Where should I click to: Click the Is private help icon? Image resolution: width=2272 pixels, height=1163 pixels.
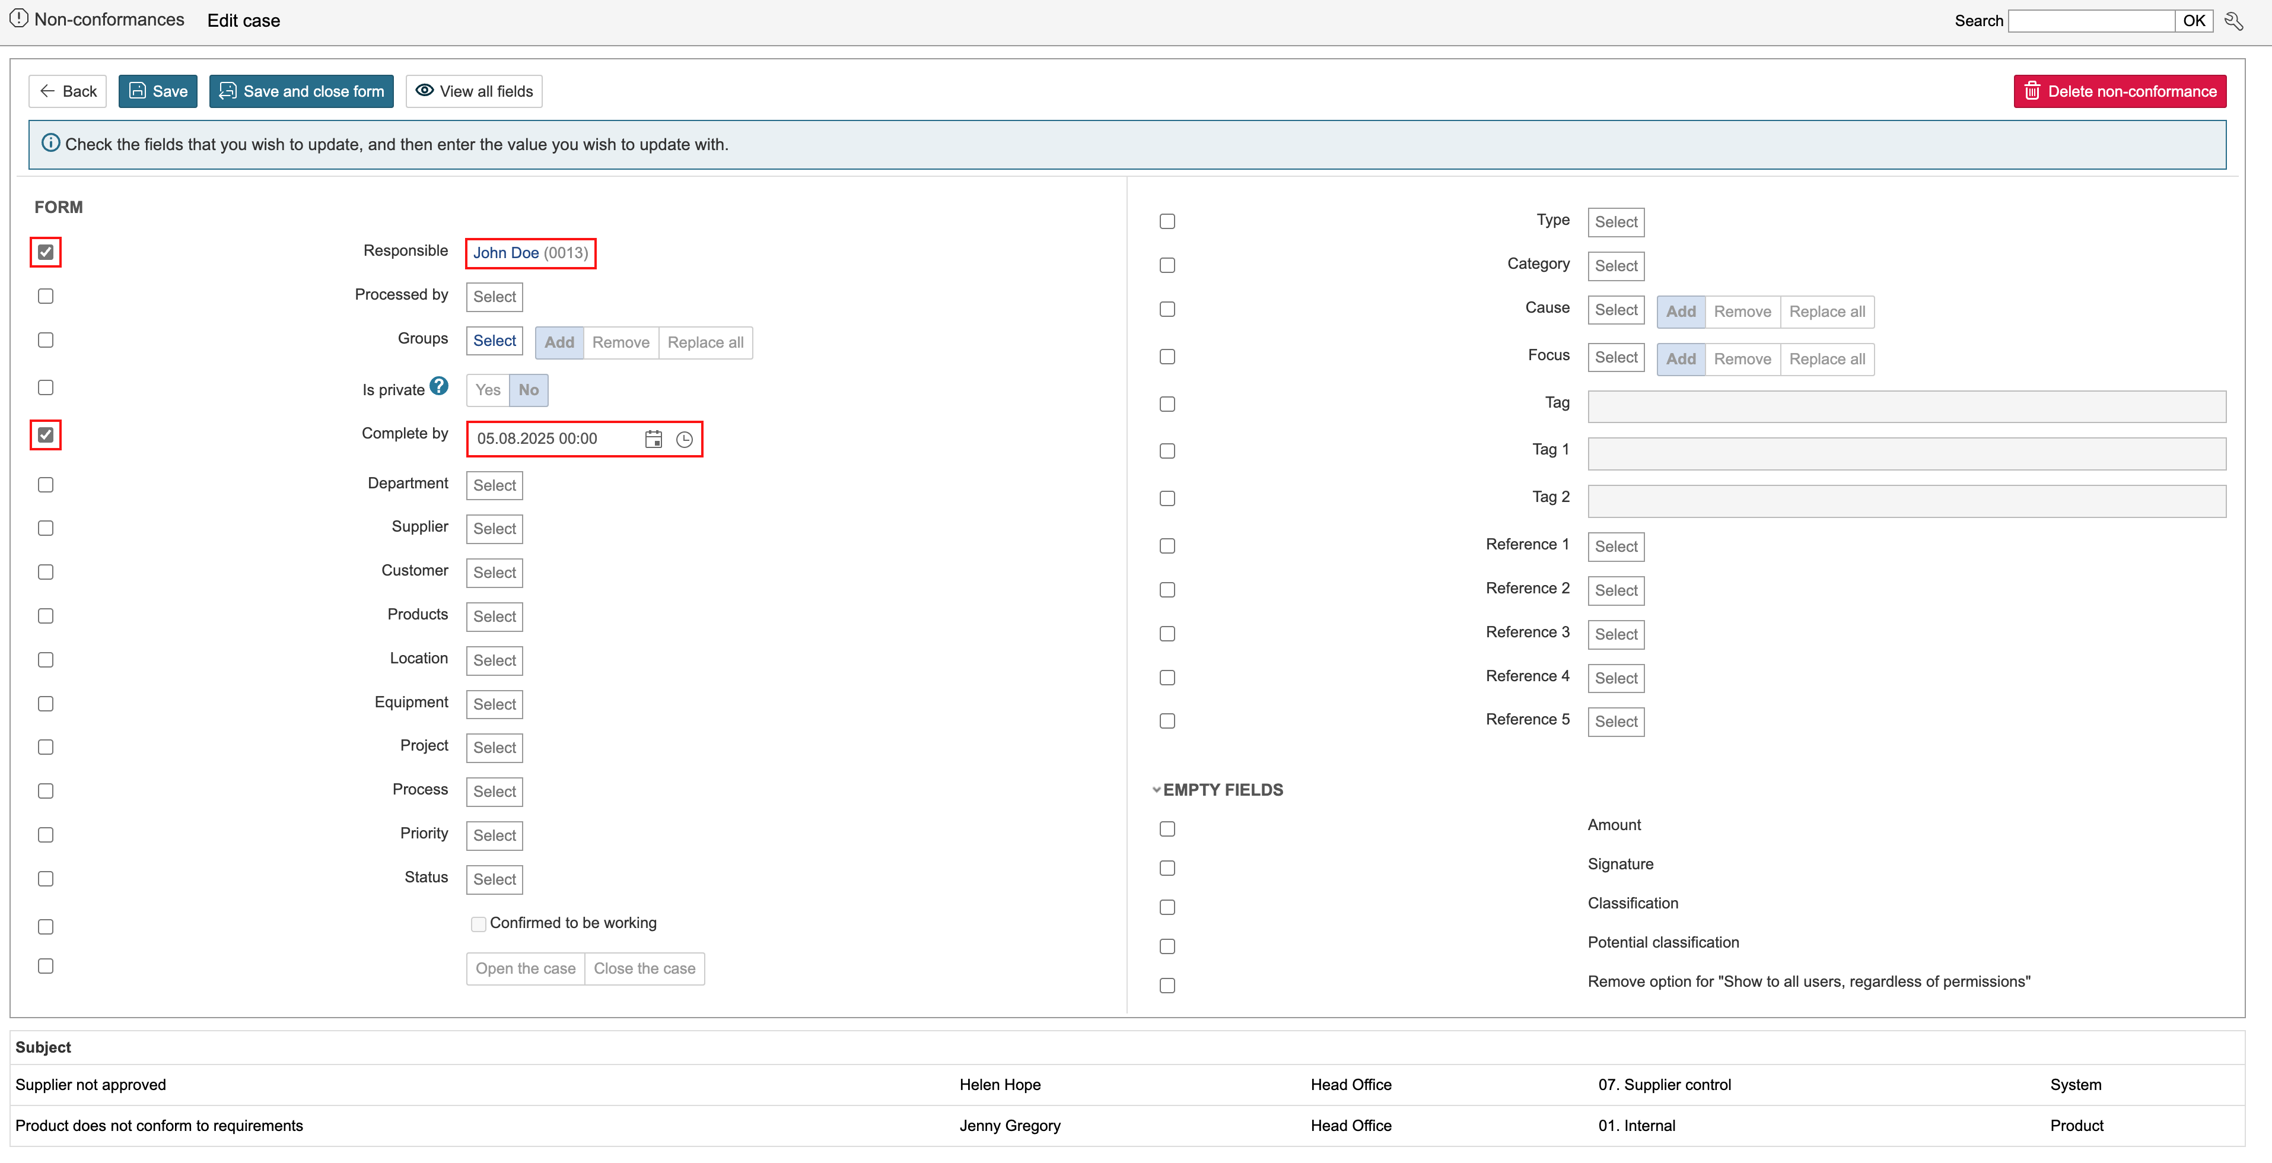pos(439,386)
